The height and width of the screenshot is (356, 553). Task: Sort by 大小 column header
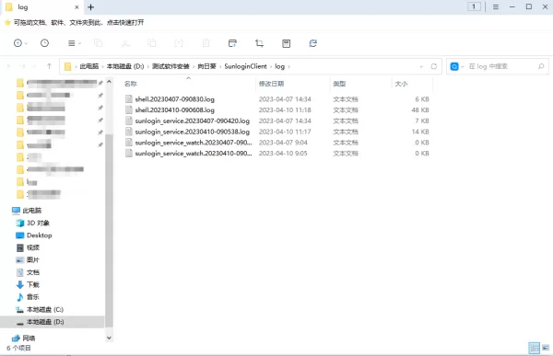[401, 84]
